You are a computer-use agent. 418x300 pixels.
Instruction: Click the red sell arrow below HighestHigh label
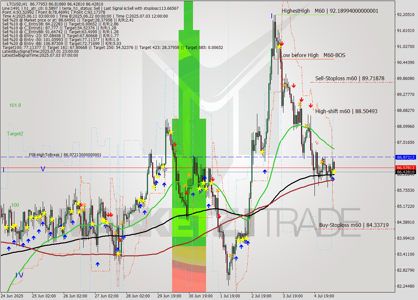coord(282,43)
